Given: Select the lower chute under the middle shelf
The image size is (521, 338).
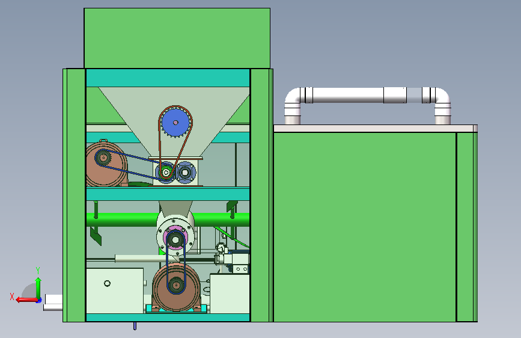Looking at the screenshot, I should click(x=175, y=208).
